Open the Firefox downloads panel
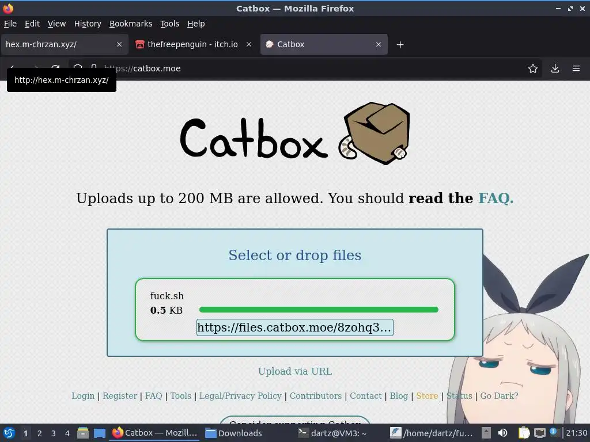The height and width of the screenshot is (442, 590). tap(555, 68)
